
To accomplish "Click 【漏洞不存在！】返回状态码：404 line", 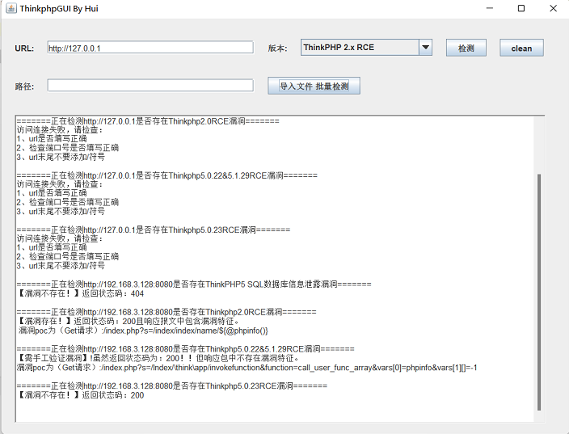I will tap(80, 293).
